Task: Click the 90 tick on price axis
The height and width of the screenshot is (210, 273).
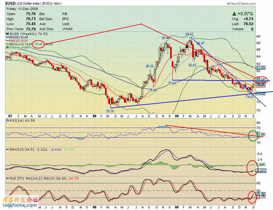Action: 258,36
